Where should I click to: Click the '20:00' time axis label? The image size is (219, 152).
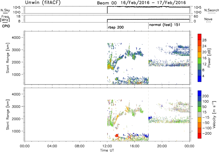[162, 146]
